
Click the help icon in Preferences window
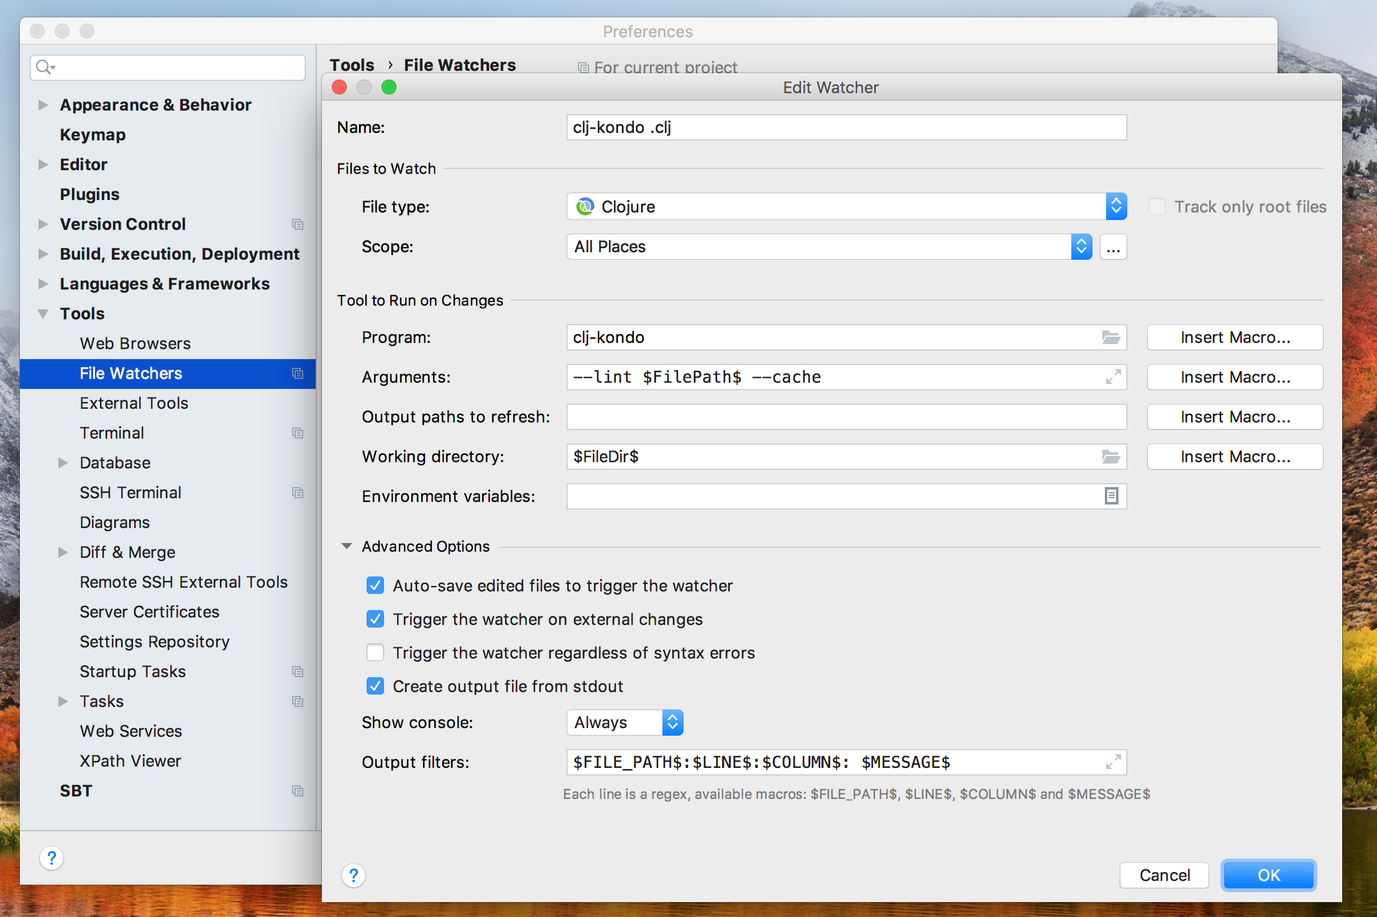point(52,858)
